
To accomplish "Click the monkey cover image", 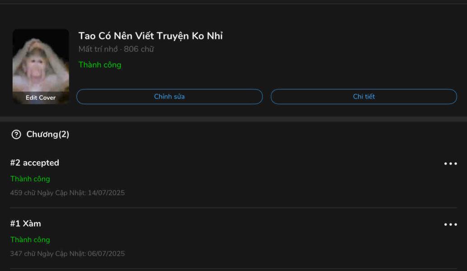I will (41, 61).
